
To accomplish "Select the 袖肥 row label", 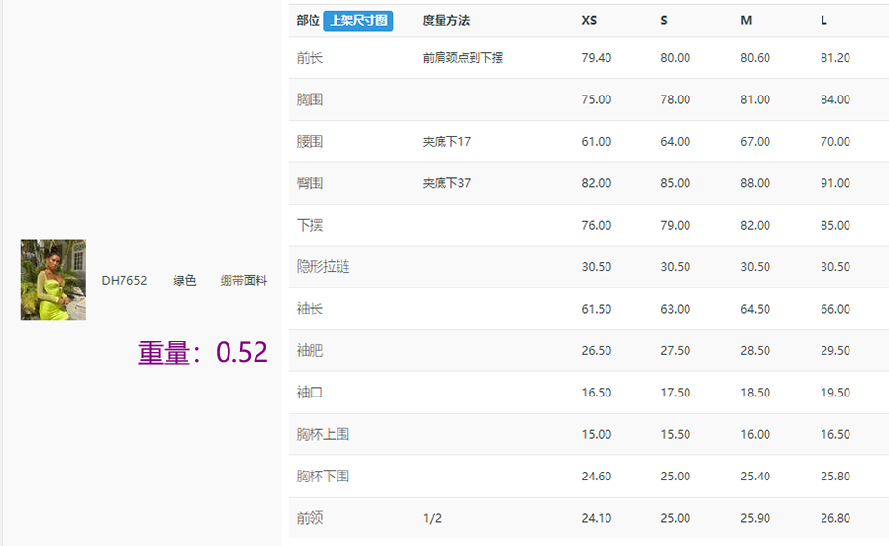I will coord(310,351).
